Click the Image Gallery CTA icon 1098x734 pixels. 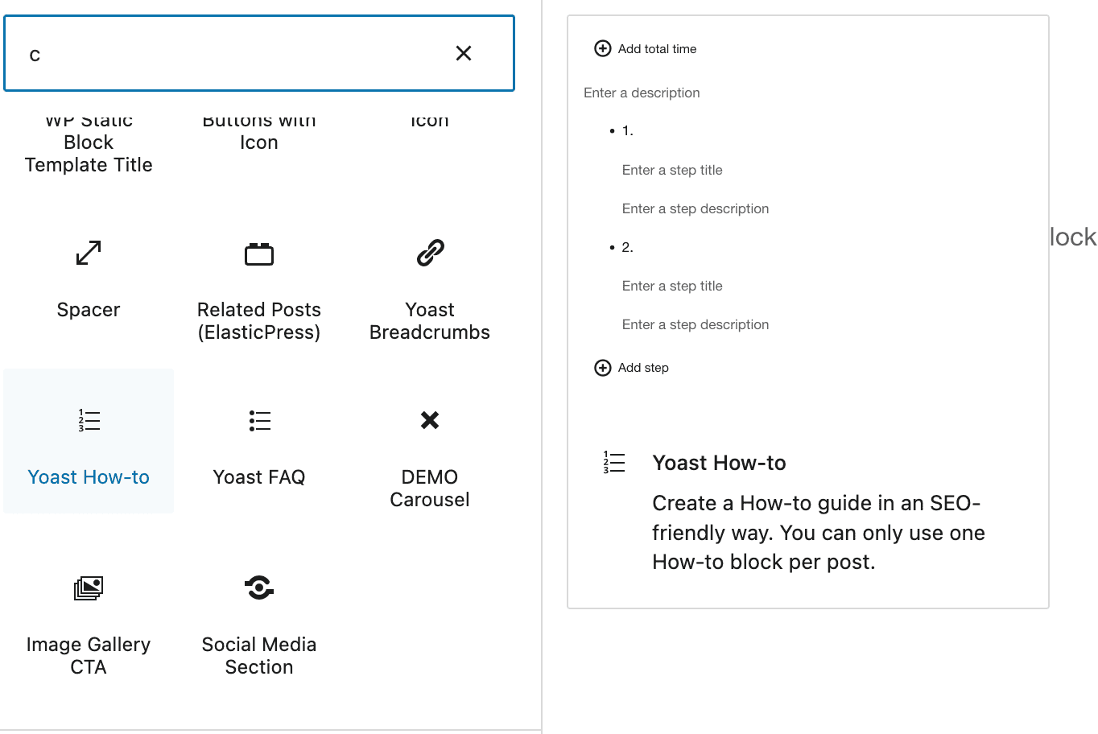tap(89, 588)
